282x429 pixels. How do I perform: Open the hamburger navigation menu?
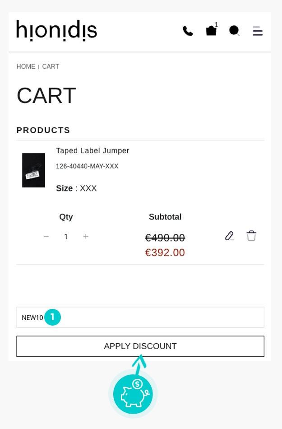point(258,31)
